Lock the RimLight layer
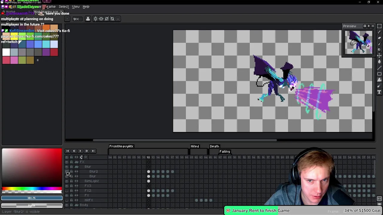383x215 pixels. [72, 181]
